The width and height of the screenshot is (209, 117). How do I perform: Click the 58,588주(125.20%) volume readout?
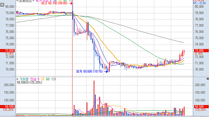[29, 83]
